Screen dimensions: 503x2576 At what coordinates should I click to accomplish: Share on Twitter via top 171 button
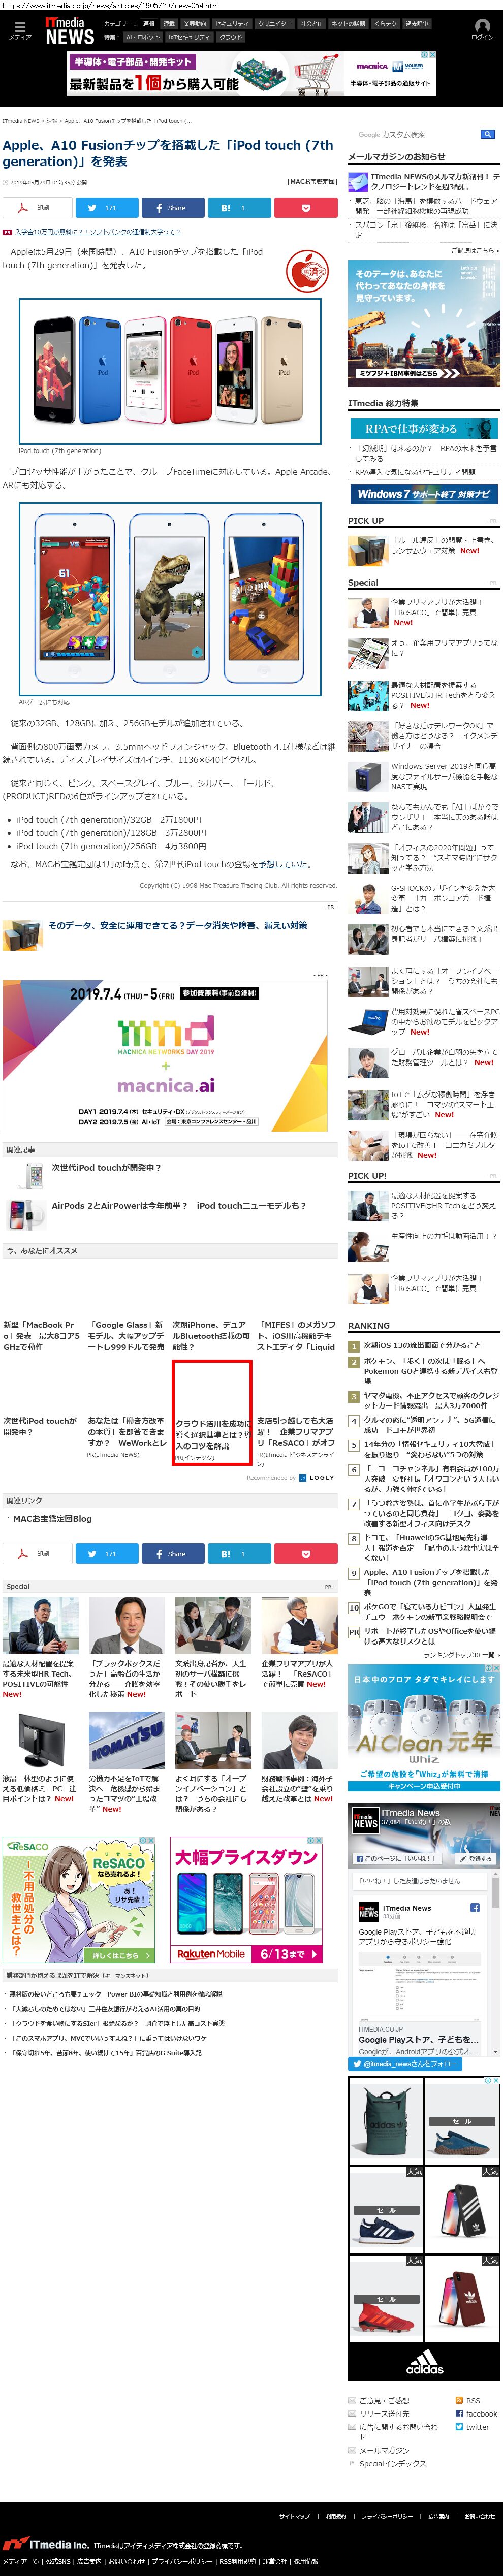coord(108,208)
